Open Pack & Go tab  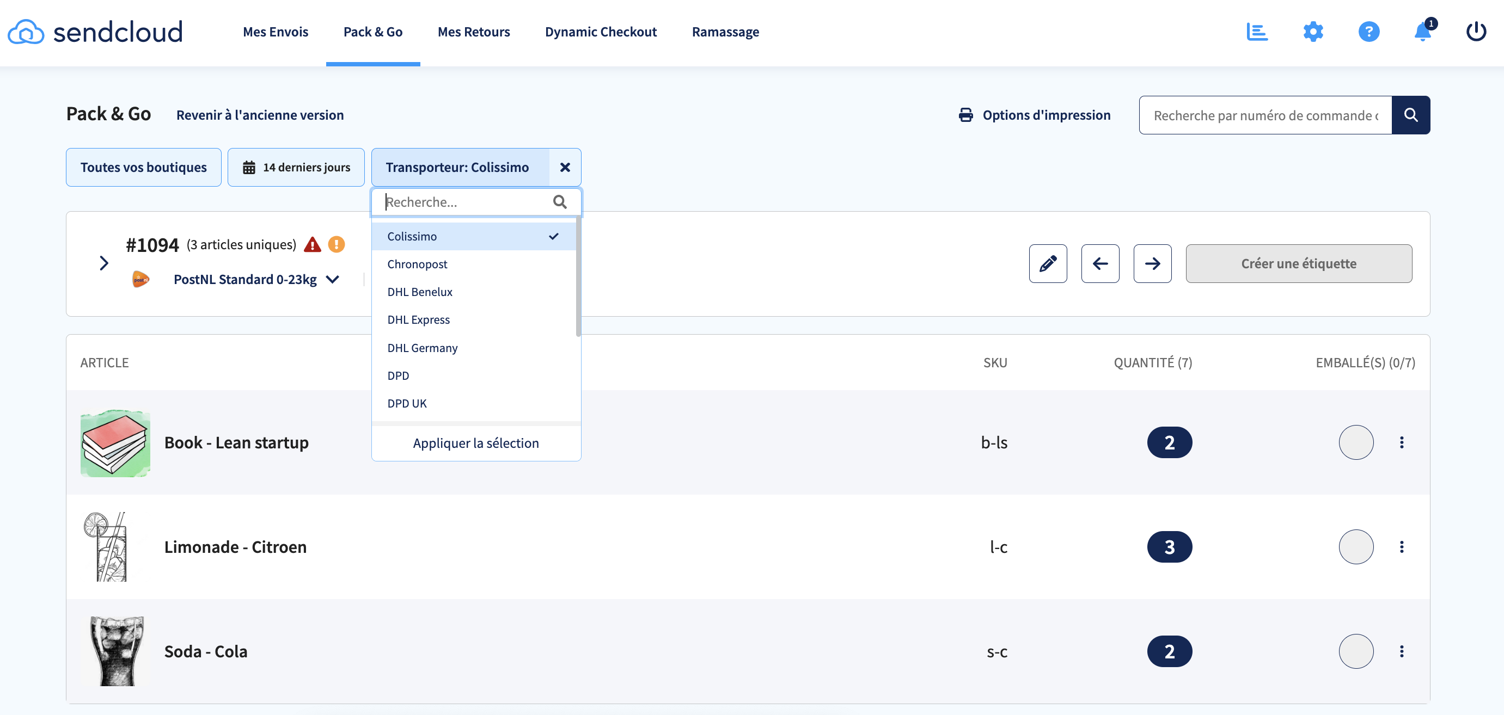373,32
